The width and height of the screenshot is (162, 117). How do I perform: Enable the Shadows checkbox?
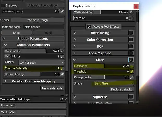[x=3, y=5]
